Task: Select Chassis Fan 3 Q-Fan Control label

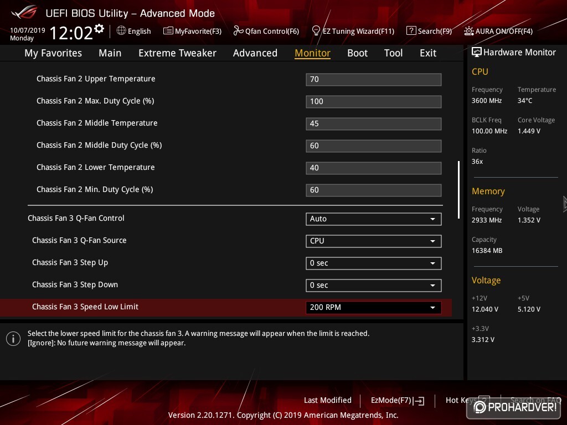Action: 76,218
